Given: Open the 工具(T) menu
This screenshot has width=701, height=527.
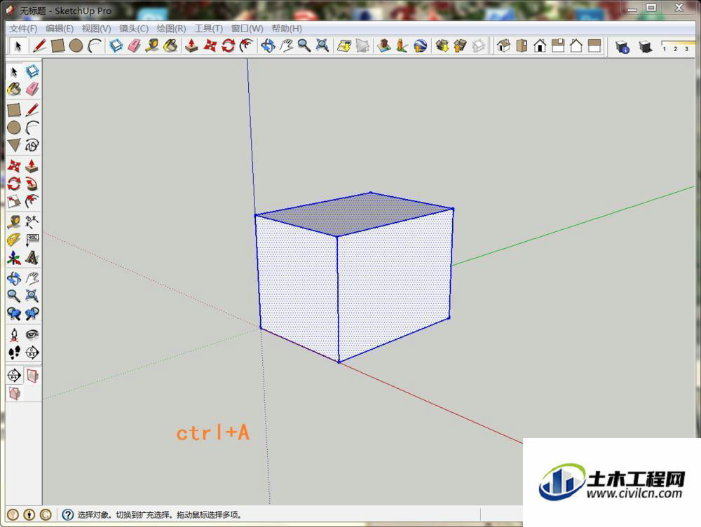Looking at the screenshot, I should point(208,29).
